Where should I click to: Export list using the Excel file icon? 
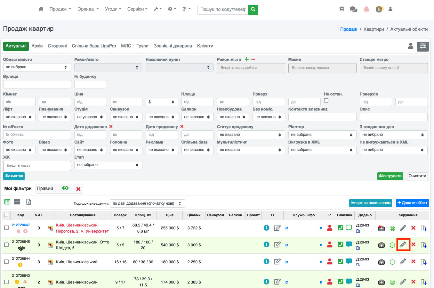click(x=28, y=202)
